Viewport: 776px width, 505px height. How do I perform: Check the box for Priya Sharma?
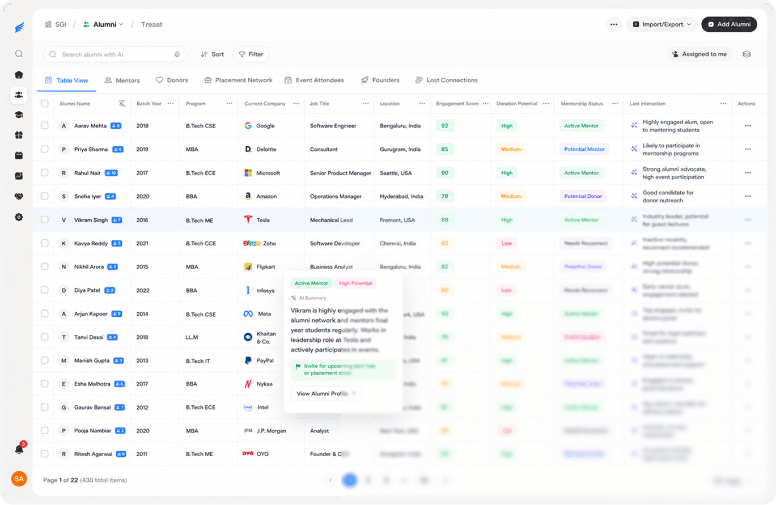coord(45,149)
